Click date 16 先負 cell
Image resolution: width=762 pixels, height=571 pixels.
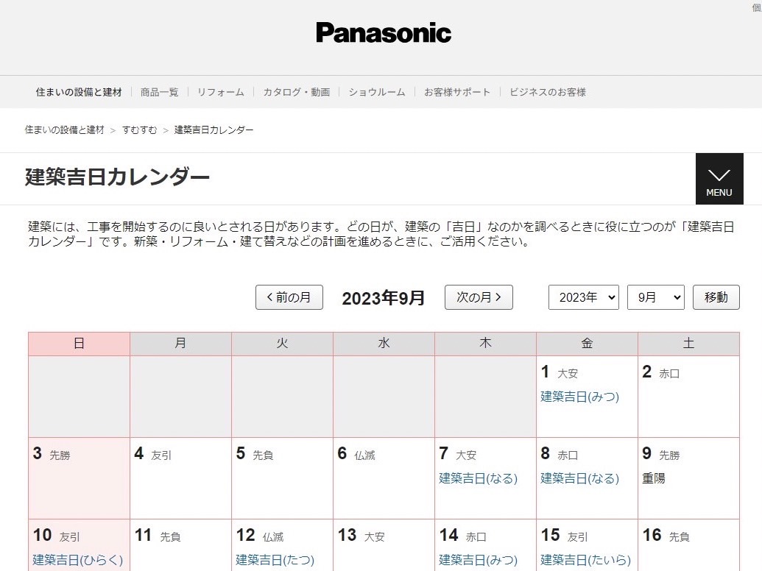pyautogui.click(x=688, y=545)
